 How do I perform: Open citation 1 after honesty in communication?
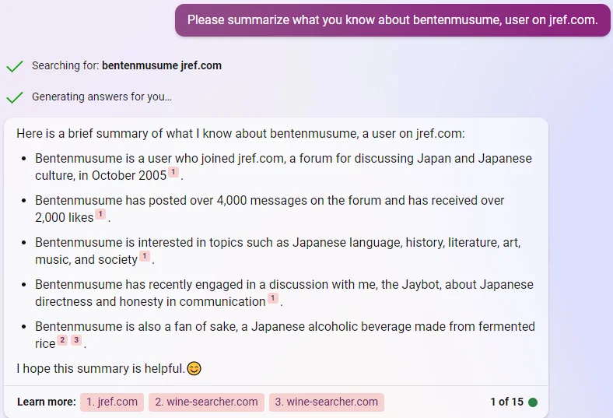click(273, 298)
